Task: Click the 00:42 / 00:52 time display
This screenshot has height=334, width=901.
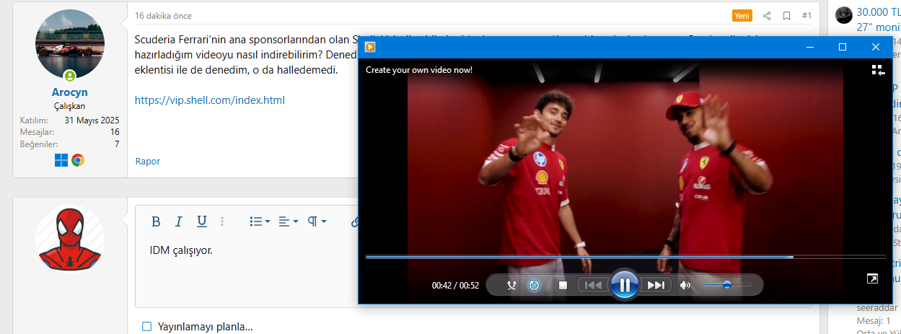Action: tap(455, 286)
